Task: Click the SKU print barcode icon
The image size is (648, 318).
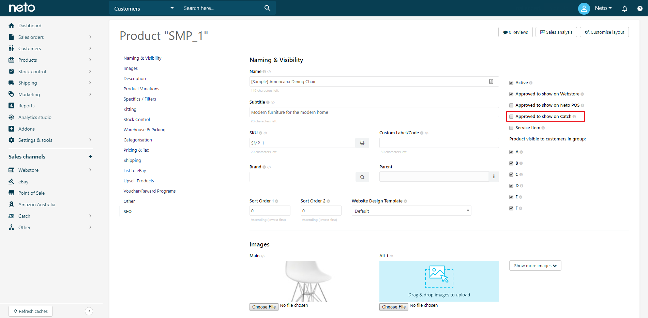Action: (362, 143)
